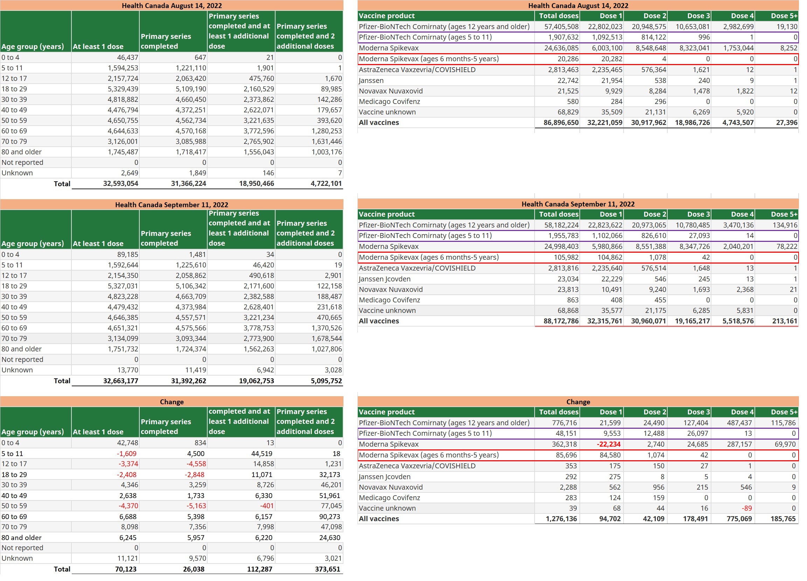
Task: Click the Change total doses 1,276,136
Action: pyautogui.click(x=557, y=519)
